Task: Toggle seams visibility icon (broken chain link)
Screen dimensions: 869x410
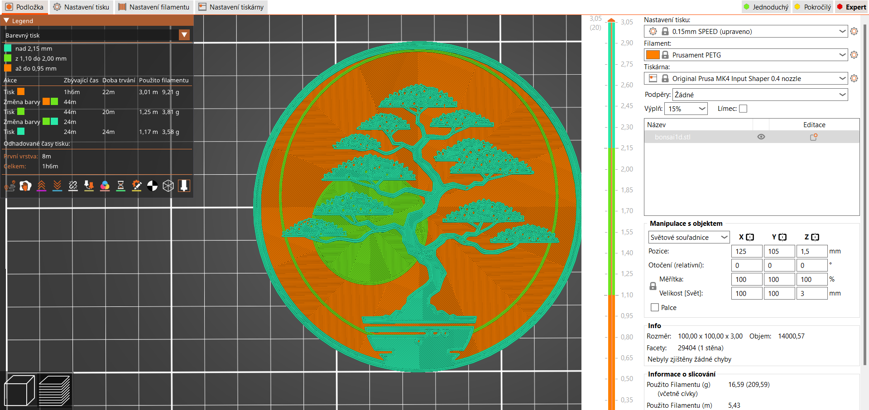Action: [73, 186]
